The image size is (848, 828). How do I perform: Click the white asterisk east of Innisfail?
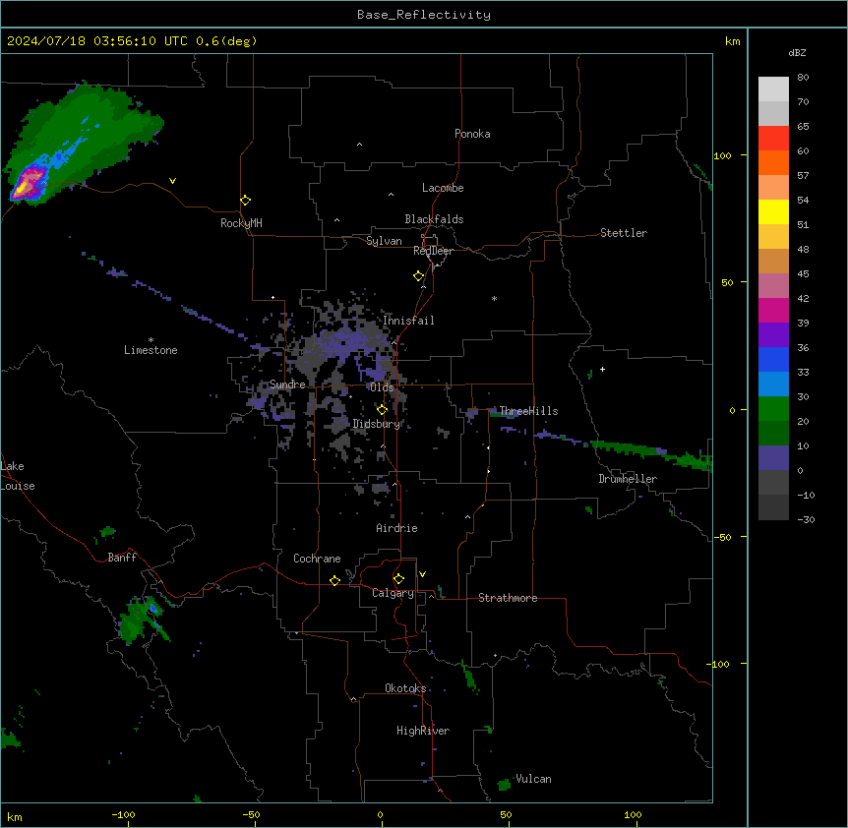point(494,299)
